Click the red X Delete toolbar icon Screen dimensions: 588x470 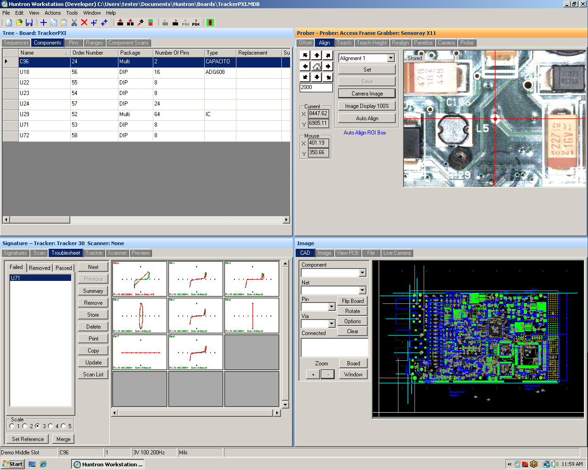tap(84, 22)
